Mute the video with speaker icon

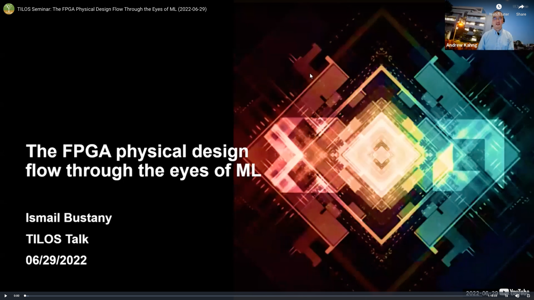click(x=517, y=296)
